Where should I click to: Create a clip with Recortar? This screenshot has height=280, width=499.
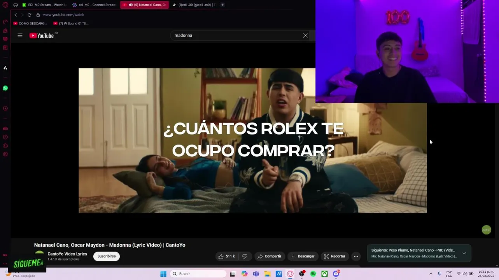(334, 256)
